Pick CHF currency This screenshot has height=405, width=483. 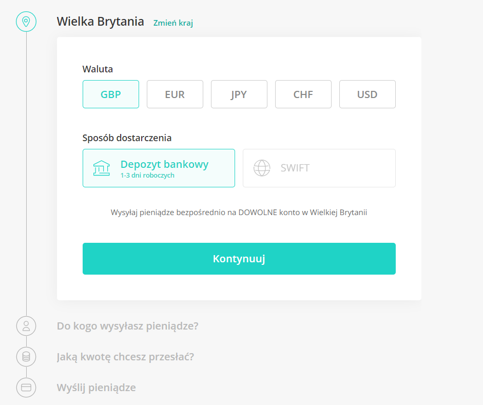coord(303,94)
